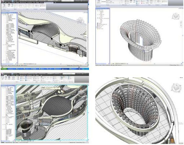
Task: Close the Project Browser panel in the bottom-left window
Action: point(14,86)
